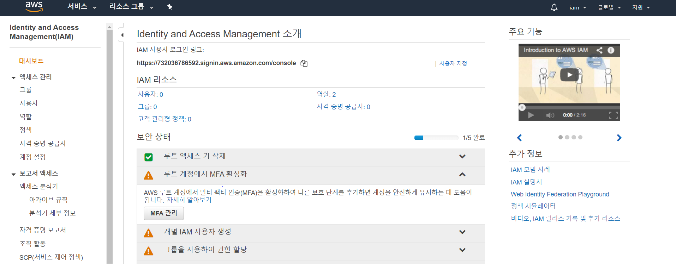
Task: Click the AWS logo home icon
Action: [x=34, y=7]
